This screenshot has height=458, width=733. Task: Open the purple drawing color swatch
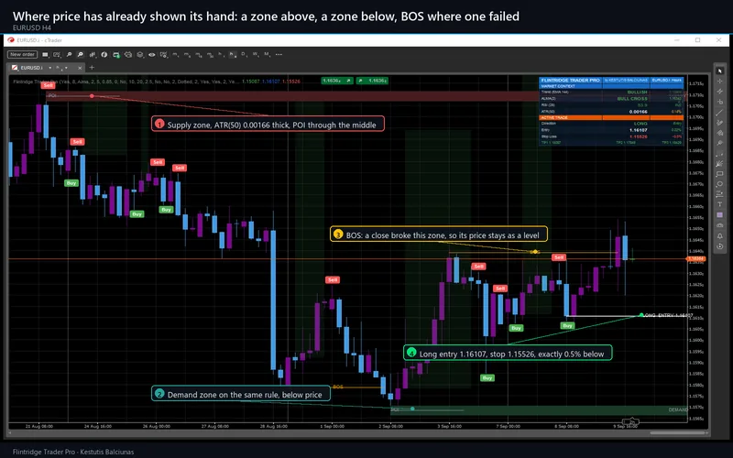pos(719,215)
